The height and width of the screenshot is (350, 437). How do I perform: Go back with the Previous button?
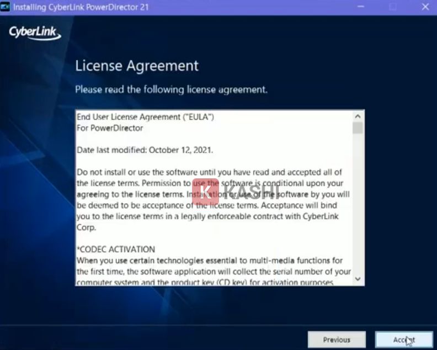pos(337,340)
